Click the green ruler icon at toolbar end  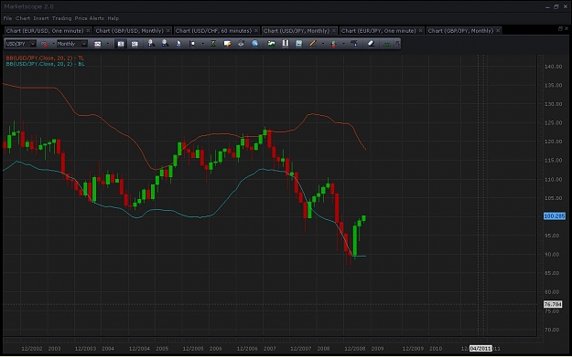[x=387, y=44]
